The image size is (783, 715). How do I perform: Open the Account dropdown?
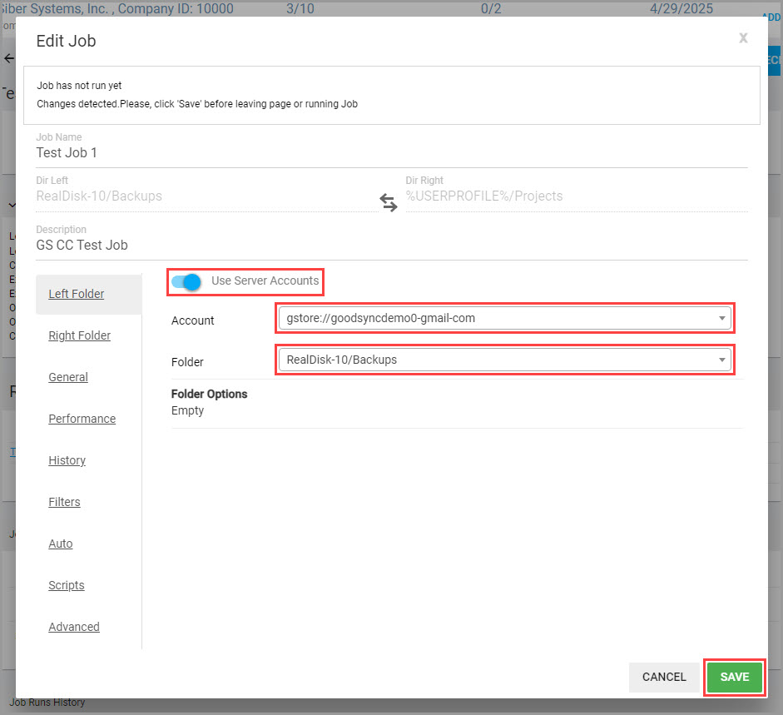(504, 318)
